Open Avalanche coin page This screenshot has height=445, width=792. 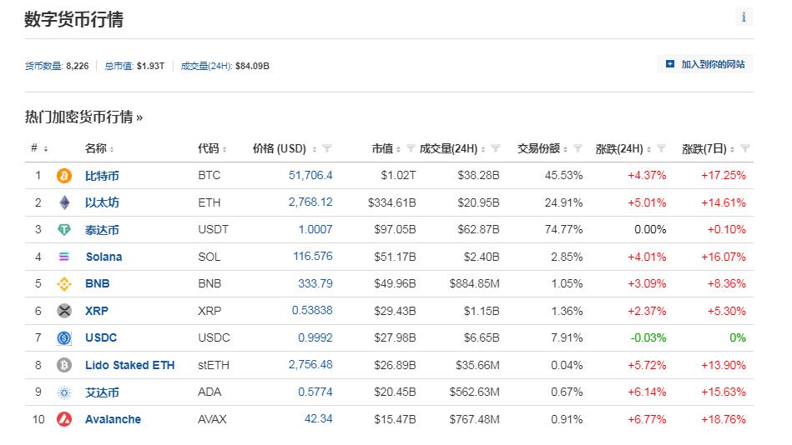114,419
